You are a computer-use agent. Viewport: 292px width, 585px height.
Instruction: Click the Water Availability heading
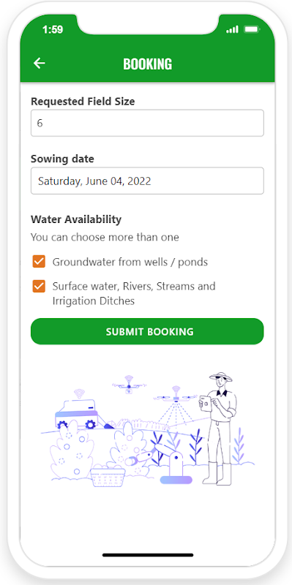pyautogui.click(x=76, y=219)
